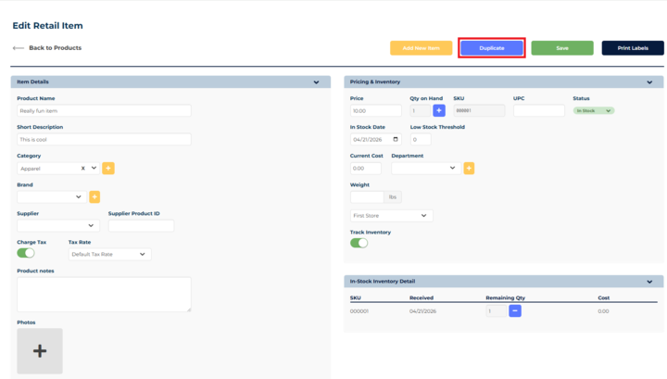Toggle the Charge Tax switch
667x379 pixels.
point(26,253)
